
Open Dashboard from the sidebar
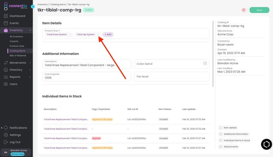pos(18,16)
